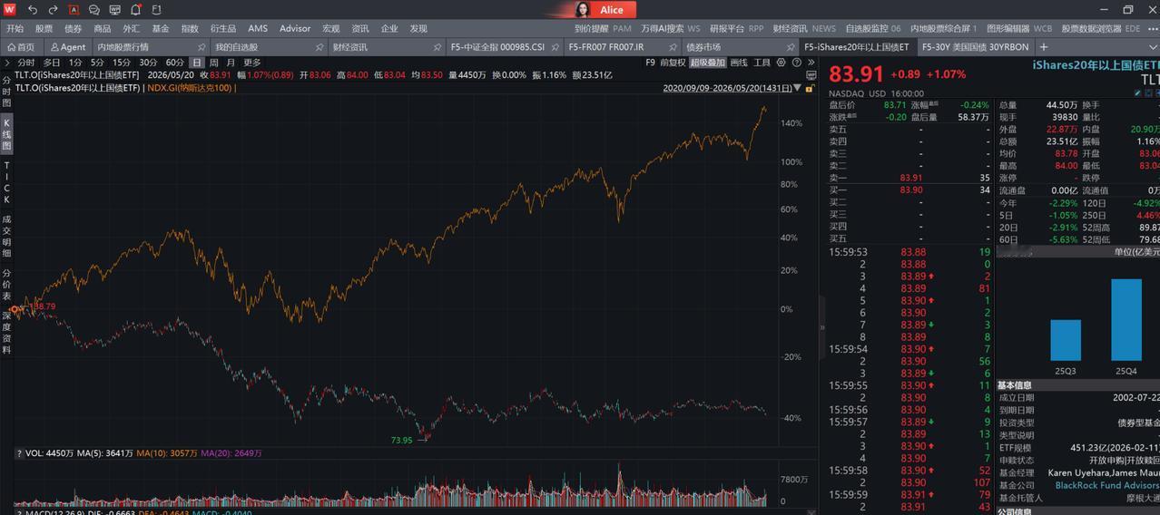The image size is (1160, 515).
Task: Add a new tab with plus icon
Action: [1044, 47]
